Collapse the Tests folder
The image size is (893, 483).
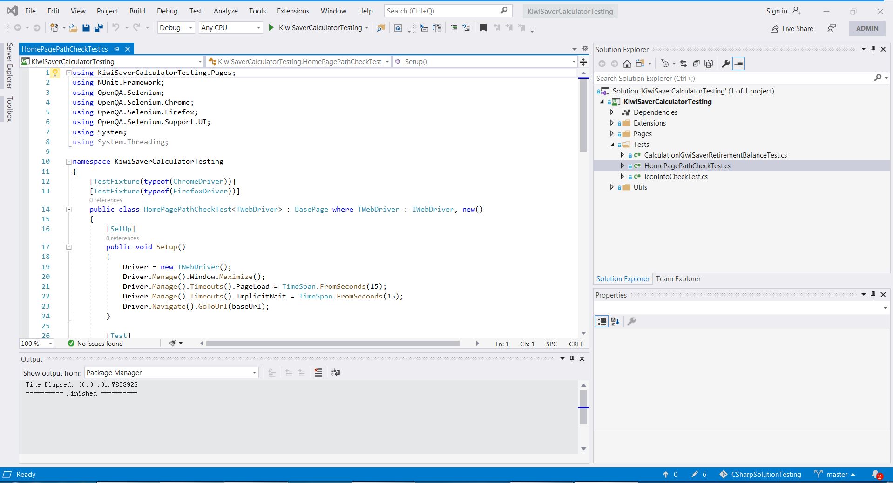pyautogui.click(x=612, y=145)
